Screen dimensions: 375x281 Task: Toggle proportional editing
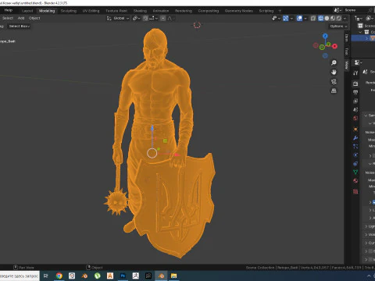(163, 18)
